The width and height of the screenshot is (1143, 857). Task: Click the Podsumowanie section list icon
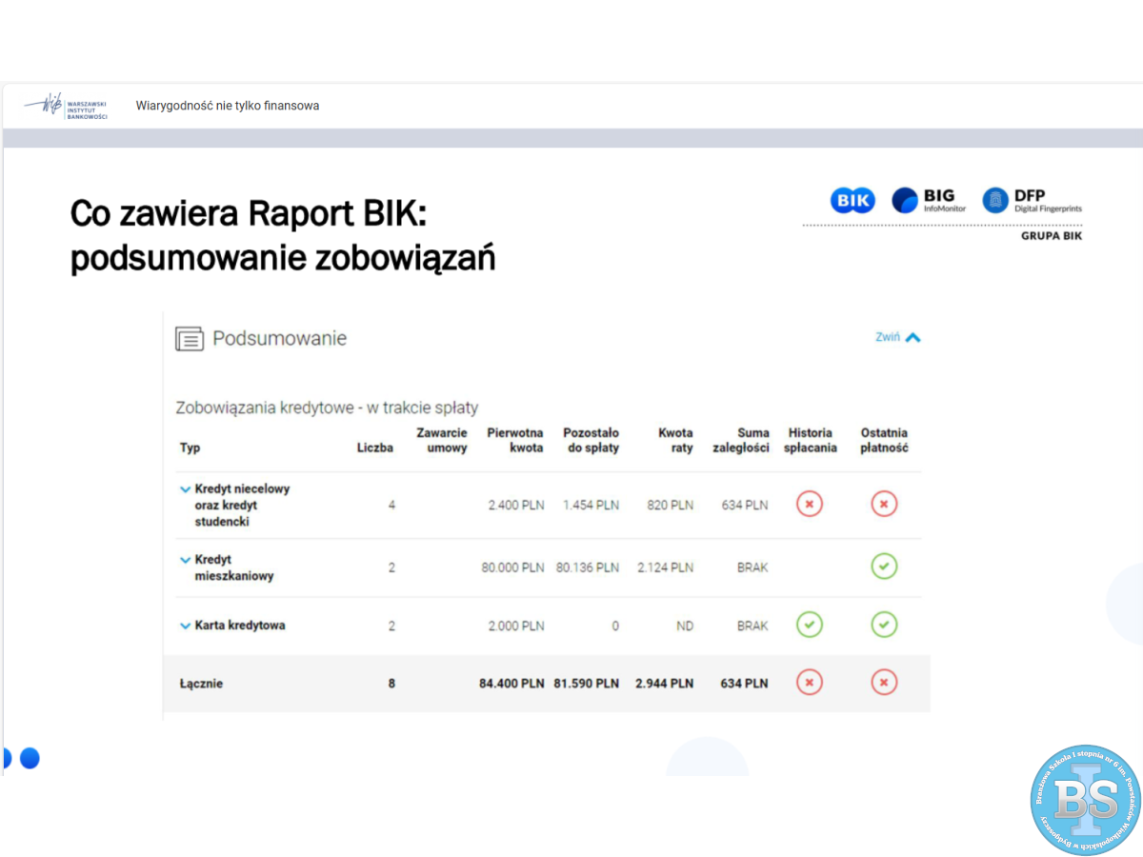190,339
